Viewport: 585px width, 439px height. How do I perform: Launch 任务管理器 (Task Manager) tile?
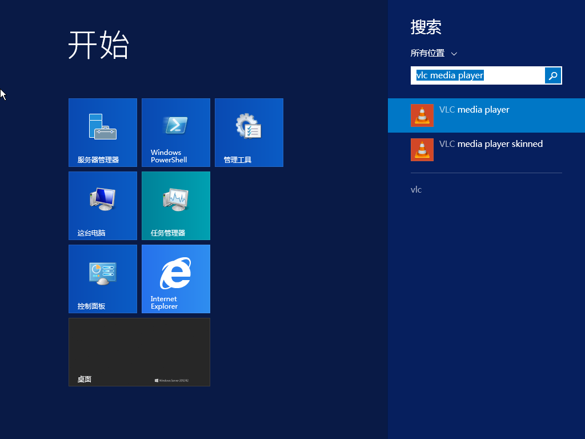175,205
